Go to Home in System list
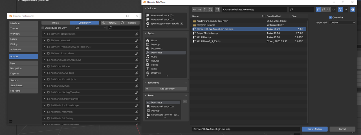Viewport: 361px width, 135px height. pos(166,40)
